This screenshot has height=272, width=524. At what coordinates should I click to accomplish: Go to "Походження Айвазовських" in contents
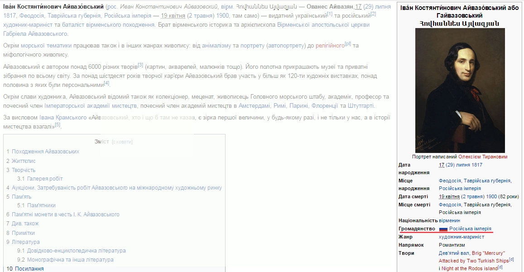[45, 152]
